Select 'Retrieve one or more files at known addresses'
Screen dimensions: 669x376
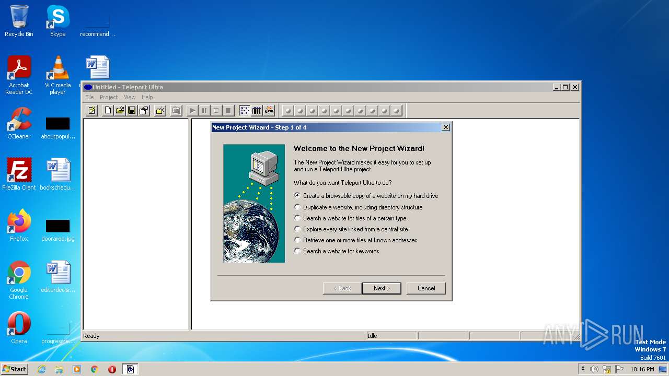click(356, 240)
